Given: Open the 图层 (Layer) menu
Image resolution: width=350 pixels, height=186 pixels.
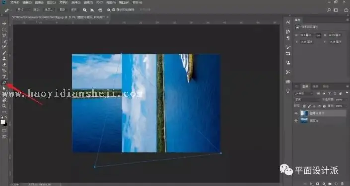Looking at the screenshot, I should pos(51,2).
